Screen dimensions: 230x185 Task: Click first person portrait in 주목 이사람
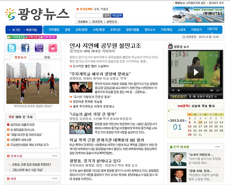tap(178, 159)
